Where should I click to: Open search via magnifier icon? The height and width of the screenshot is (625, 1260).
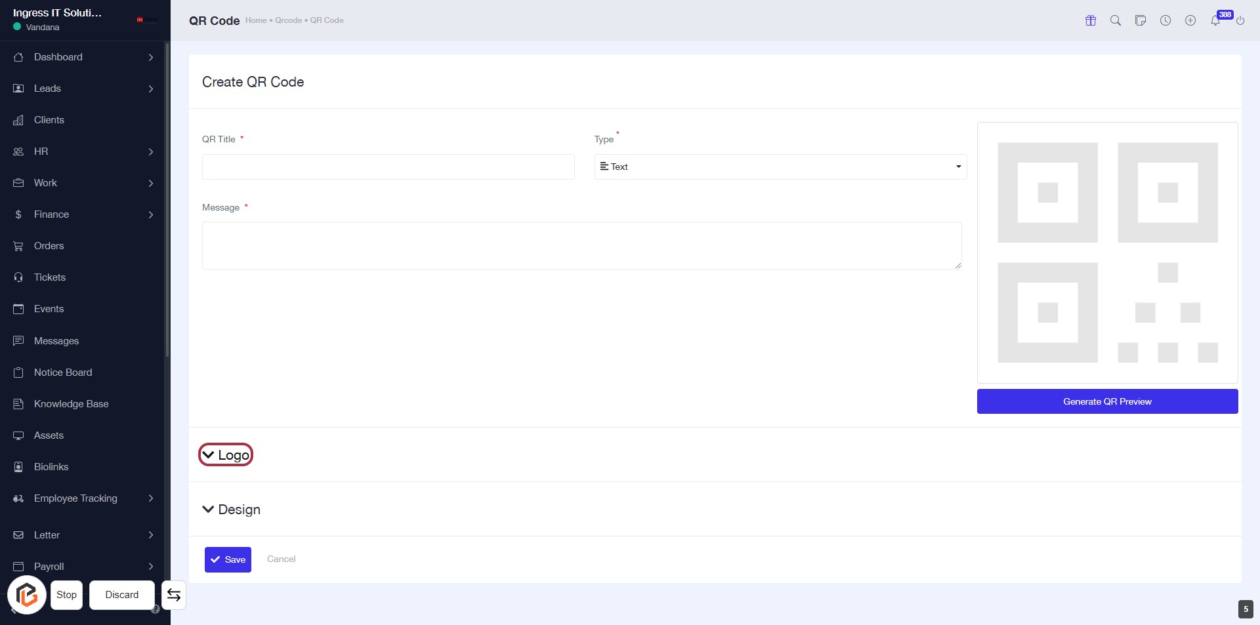pos(1116,20)
